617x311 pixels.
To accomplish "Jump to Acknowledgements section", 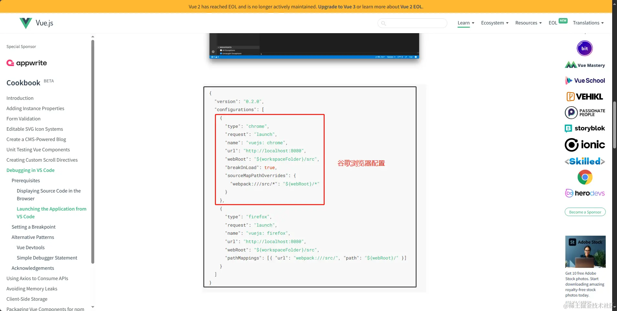I will click(33, 268).
